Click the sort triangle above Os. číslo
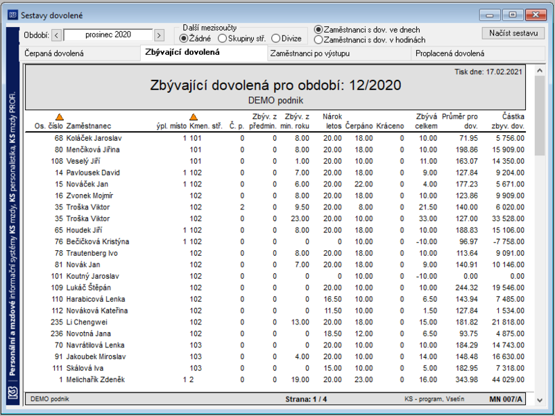 point(60,117)
